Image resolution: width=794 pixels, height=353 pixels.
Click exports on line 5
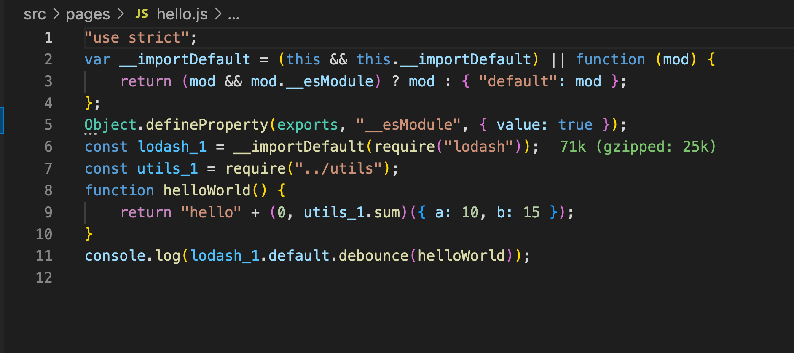[308, 125]
